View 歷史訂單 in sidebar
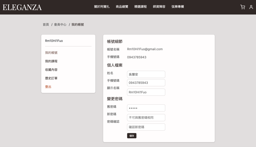 click(51, 78)
